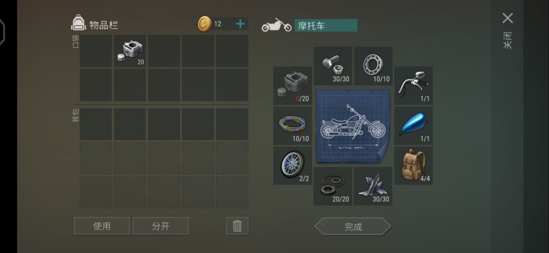Close the panel with the X
Image resolution: width=549 pixels, height=253 pixels.
pyautogui.click(x=508, y=18)
